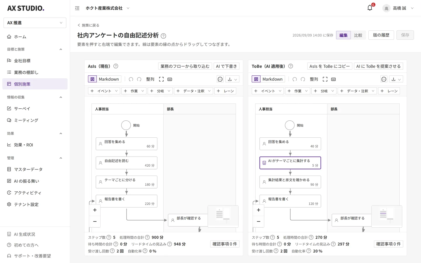421x263 pixels.
Task: Select 自由記述を読む node in AsIs
Action: [x=127, y=163]
